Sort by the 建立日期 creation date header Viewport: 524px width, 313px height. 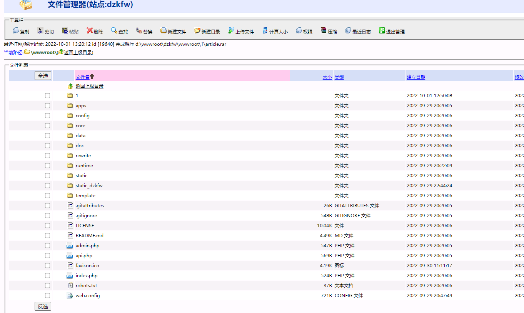(x=416, y=77)
